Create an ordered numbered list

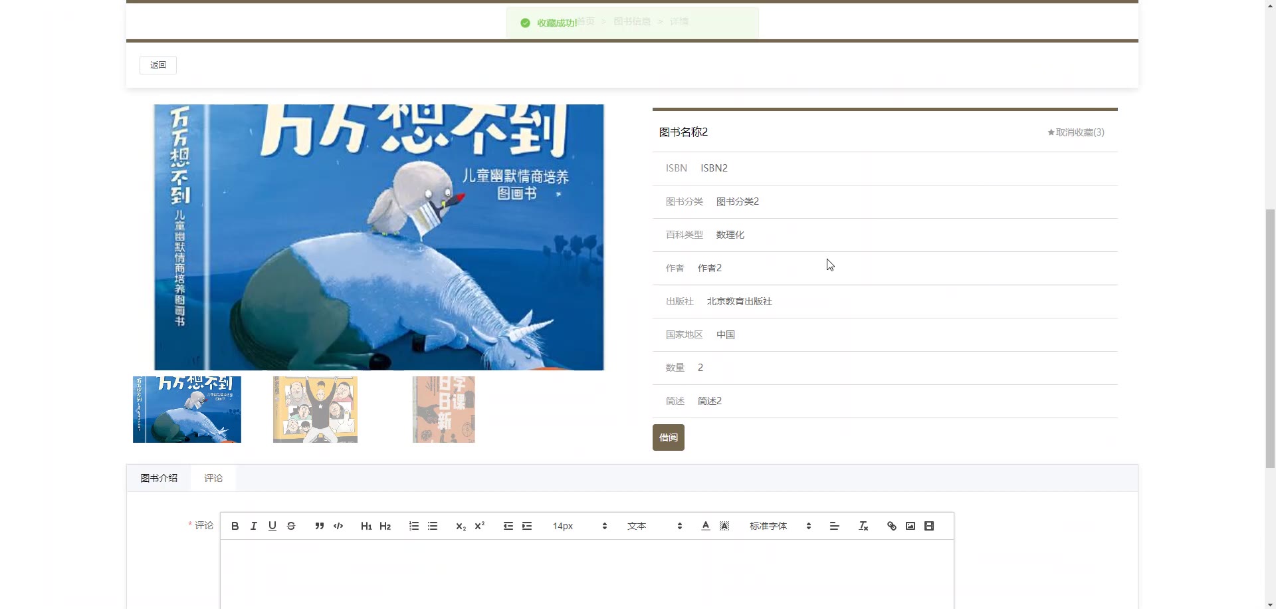point(414,526)
